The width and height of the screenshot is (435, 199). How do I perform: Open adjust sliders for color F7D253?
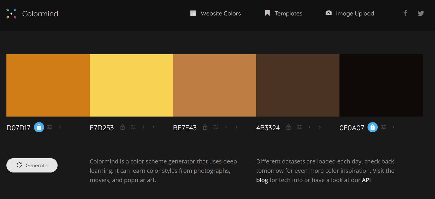133,127
